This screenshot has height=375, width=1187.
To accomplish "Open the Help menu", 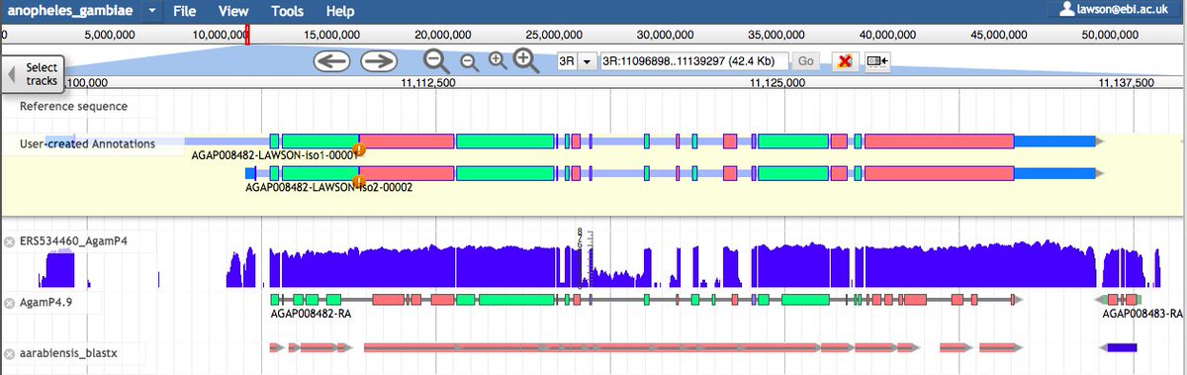I will 340,12.
